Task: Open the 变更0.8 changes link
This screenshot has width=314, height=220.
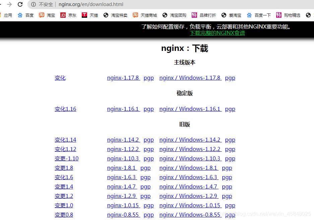Action: pos(64,215)
